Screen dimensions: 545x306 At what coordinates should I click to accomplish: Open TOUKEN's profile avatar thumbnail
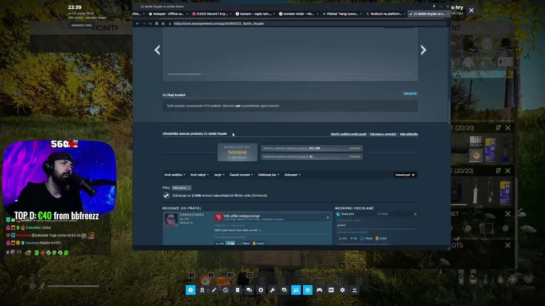[171, 220]
